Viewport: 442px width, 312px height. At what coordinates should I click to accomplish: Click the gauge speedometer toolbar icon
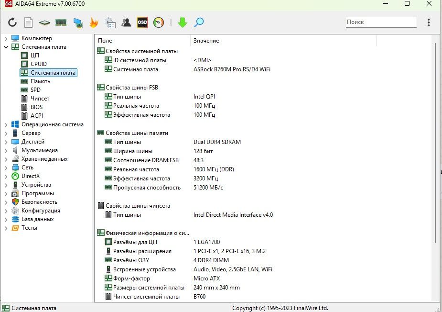point(159,22)
